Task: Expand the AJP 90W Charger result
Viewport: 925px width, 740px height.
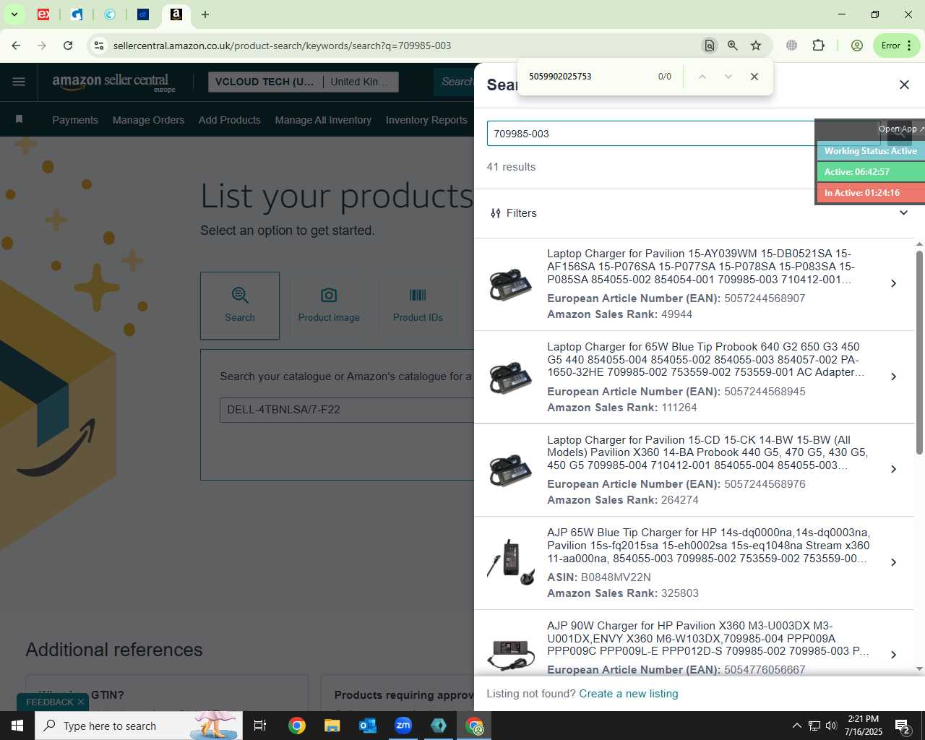Action: pos(893,655)
